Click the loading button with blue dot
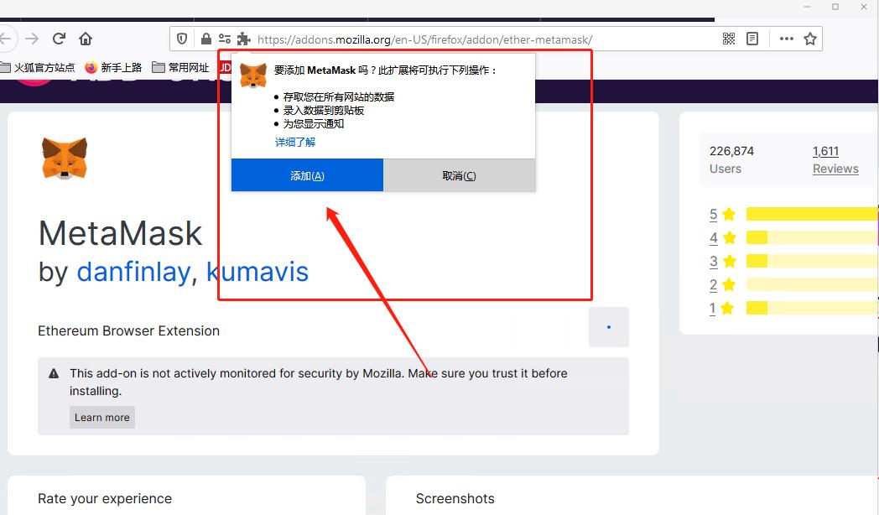Screen dimensions: 879x515 click(609, 327)
